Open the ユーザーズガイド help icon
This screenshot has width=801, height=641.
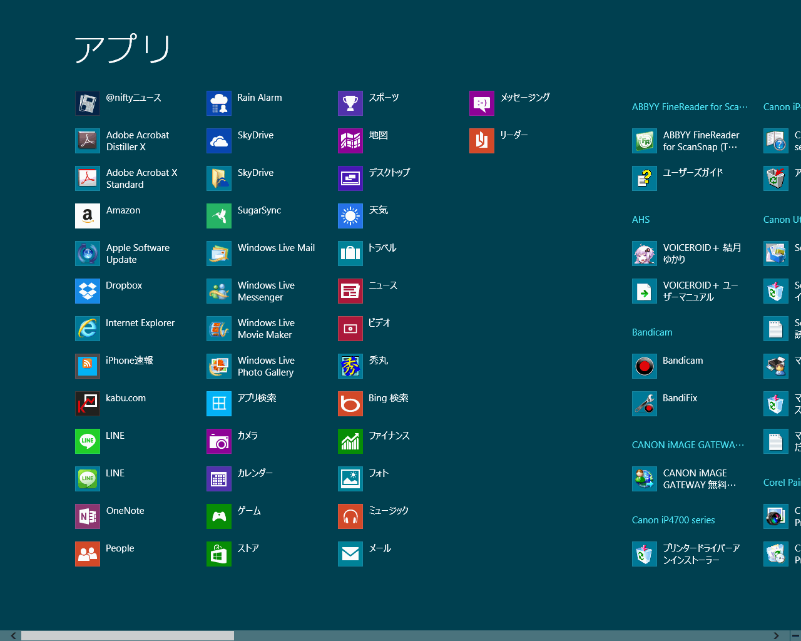pos(645,178)
